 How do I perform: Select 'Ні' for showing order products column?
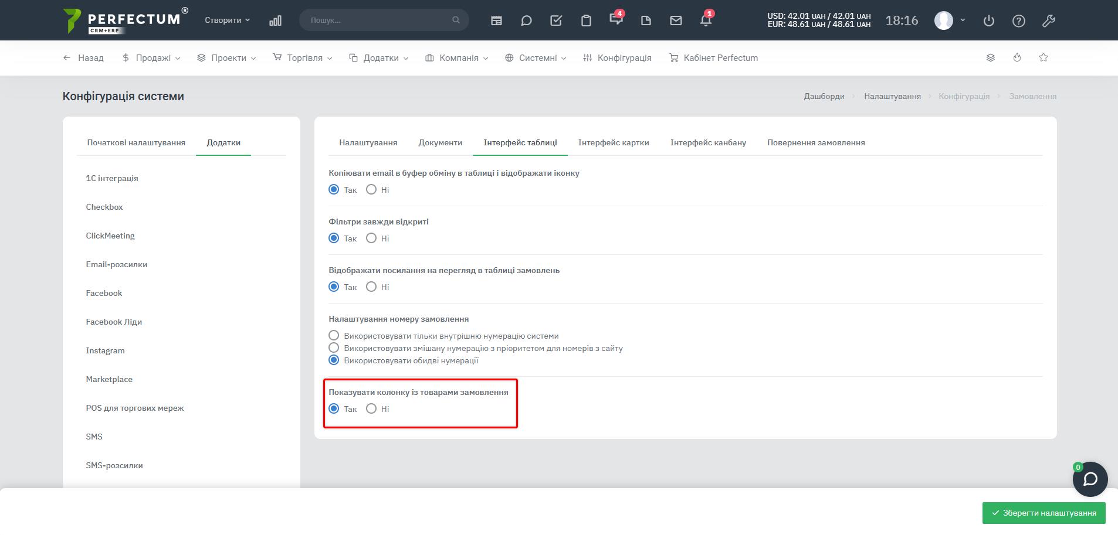tap(371, 408)
